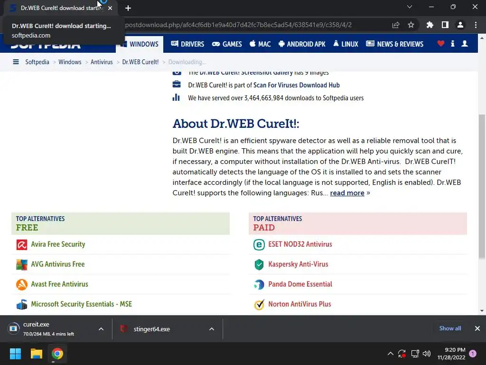Show hidden system tray icons
486x365 pixels.
click(x=391, y=354)
